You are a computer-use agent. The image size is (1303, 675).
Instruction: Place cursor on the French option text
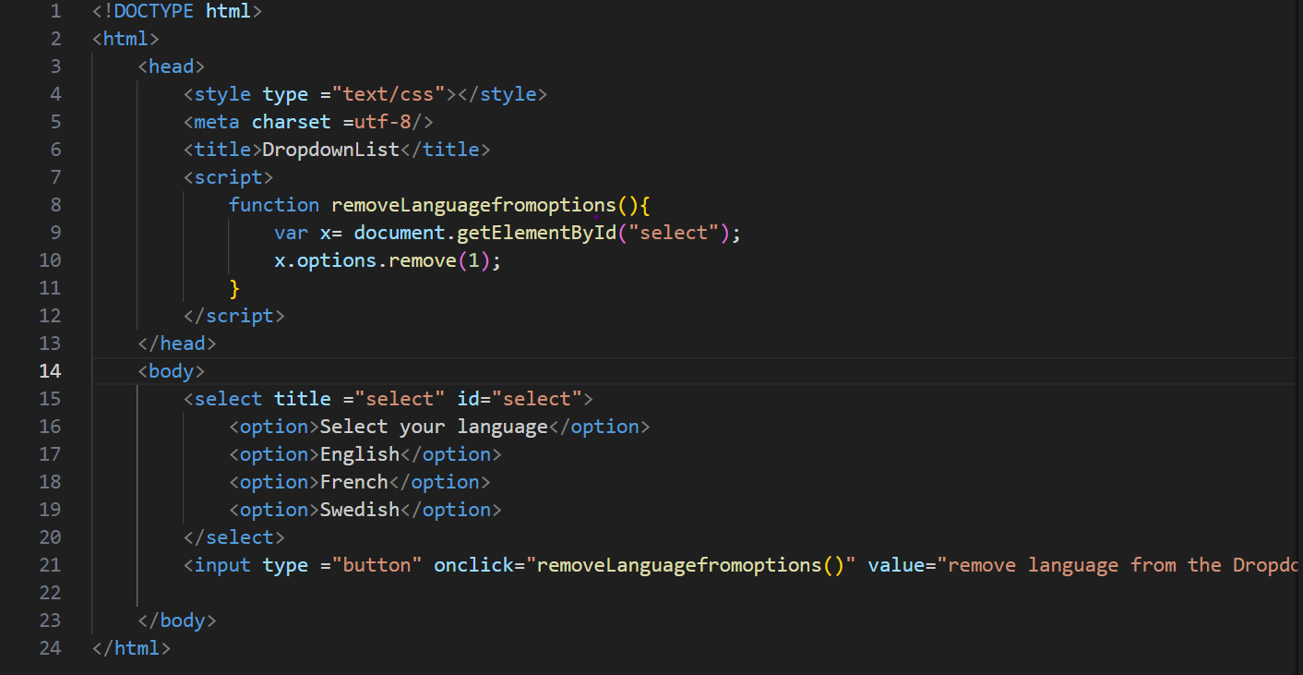coord(353,482)
